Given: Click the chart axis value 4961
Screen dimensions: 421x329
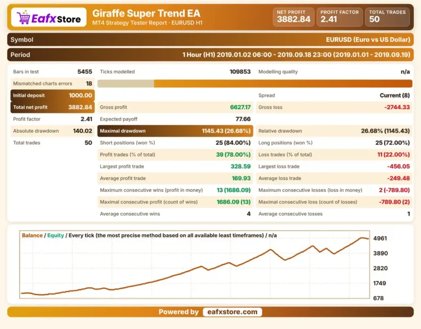Looking at the screenshot, I should coord(380,238).
